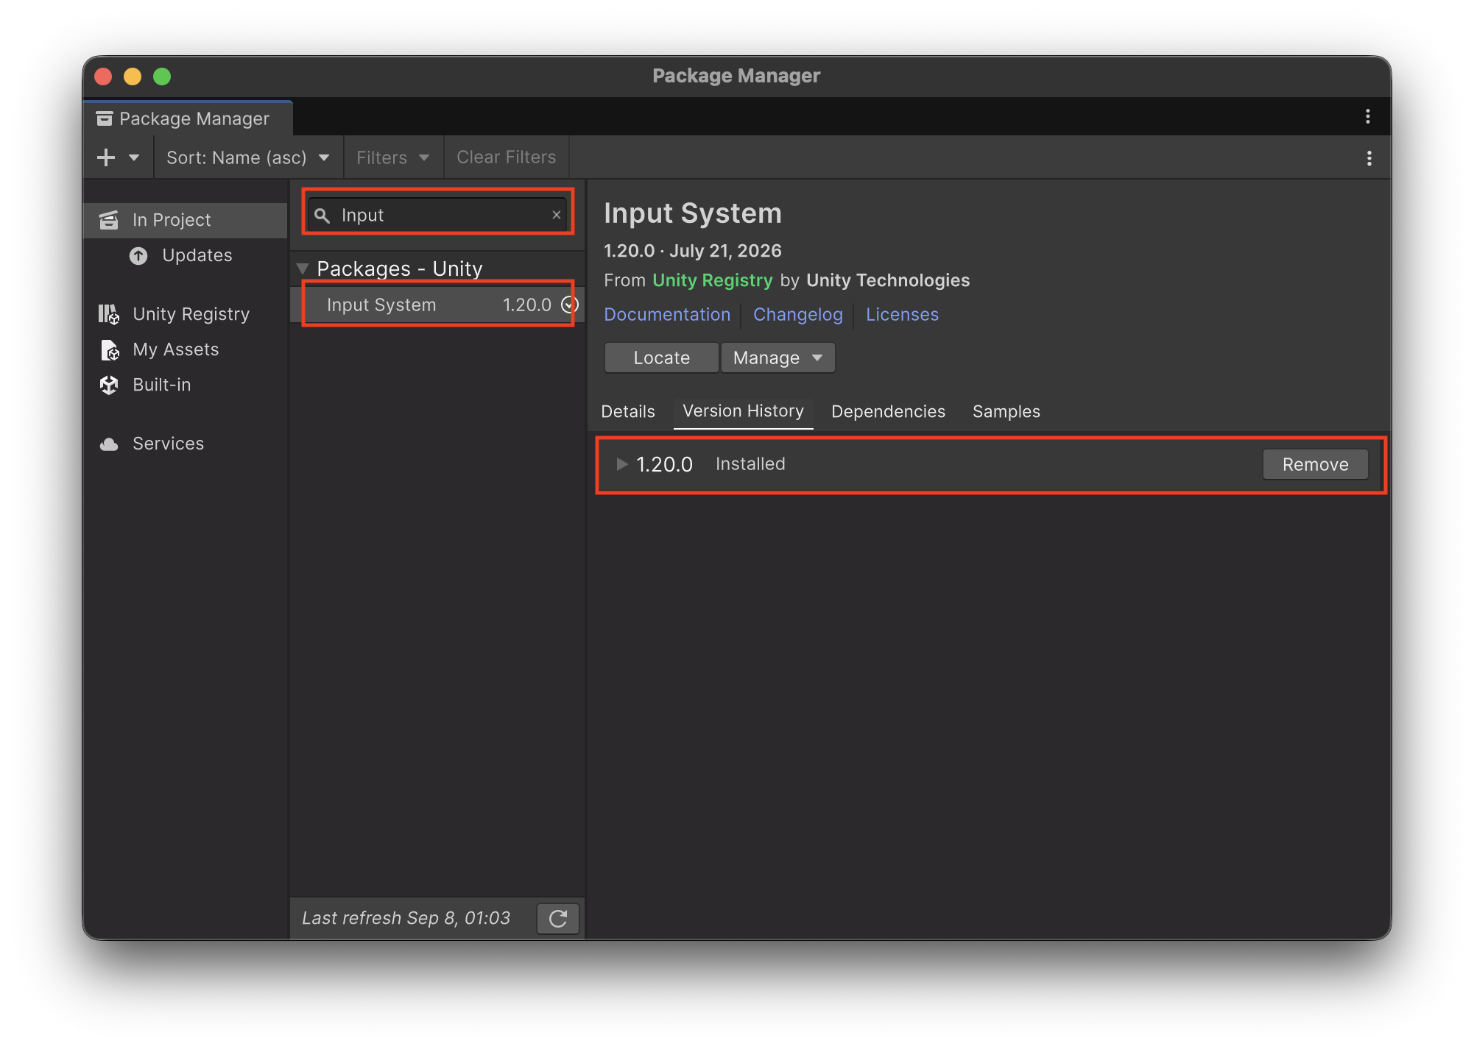Viewport: 1474px width, 1049px height.
Task: Open the Manage dropdown button
Action: point(777,358)
